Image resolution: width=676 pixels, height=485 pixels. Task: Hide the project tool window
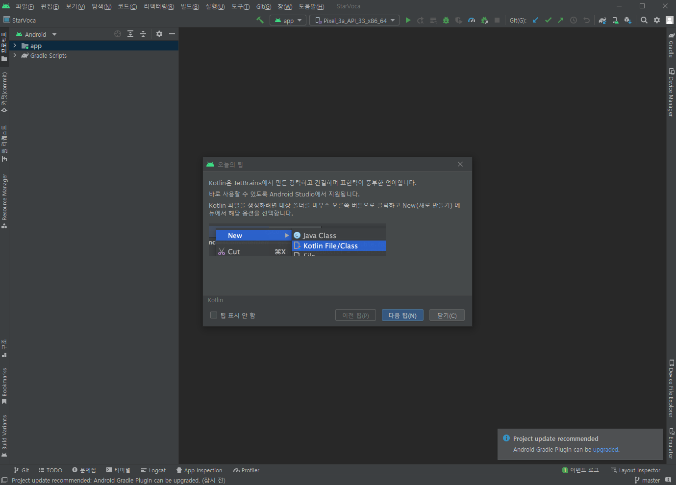click(x=172, y=34)
